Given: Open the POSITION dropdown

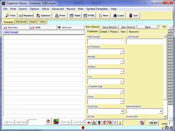Looking at the screenshot, I should (122, 111).
